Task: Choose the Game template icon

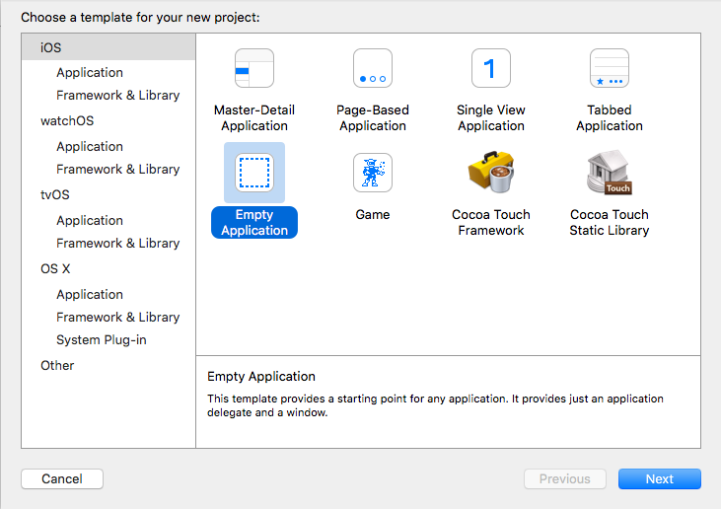Action: (373, 173)
